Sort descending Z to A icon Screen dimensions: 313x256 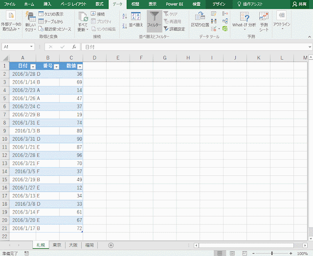tap(125, 26)
